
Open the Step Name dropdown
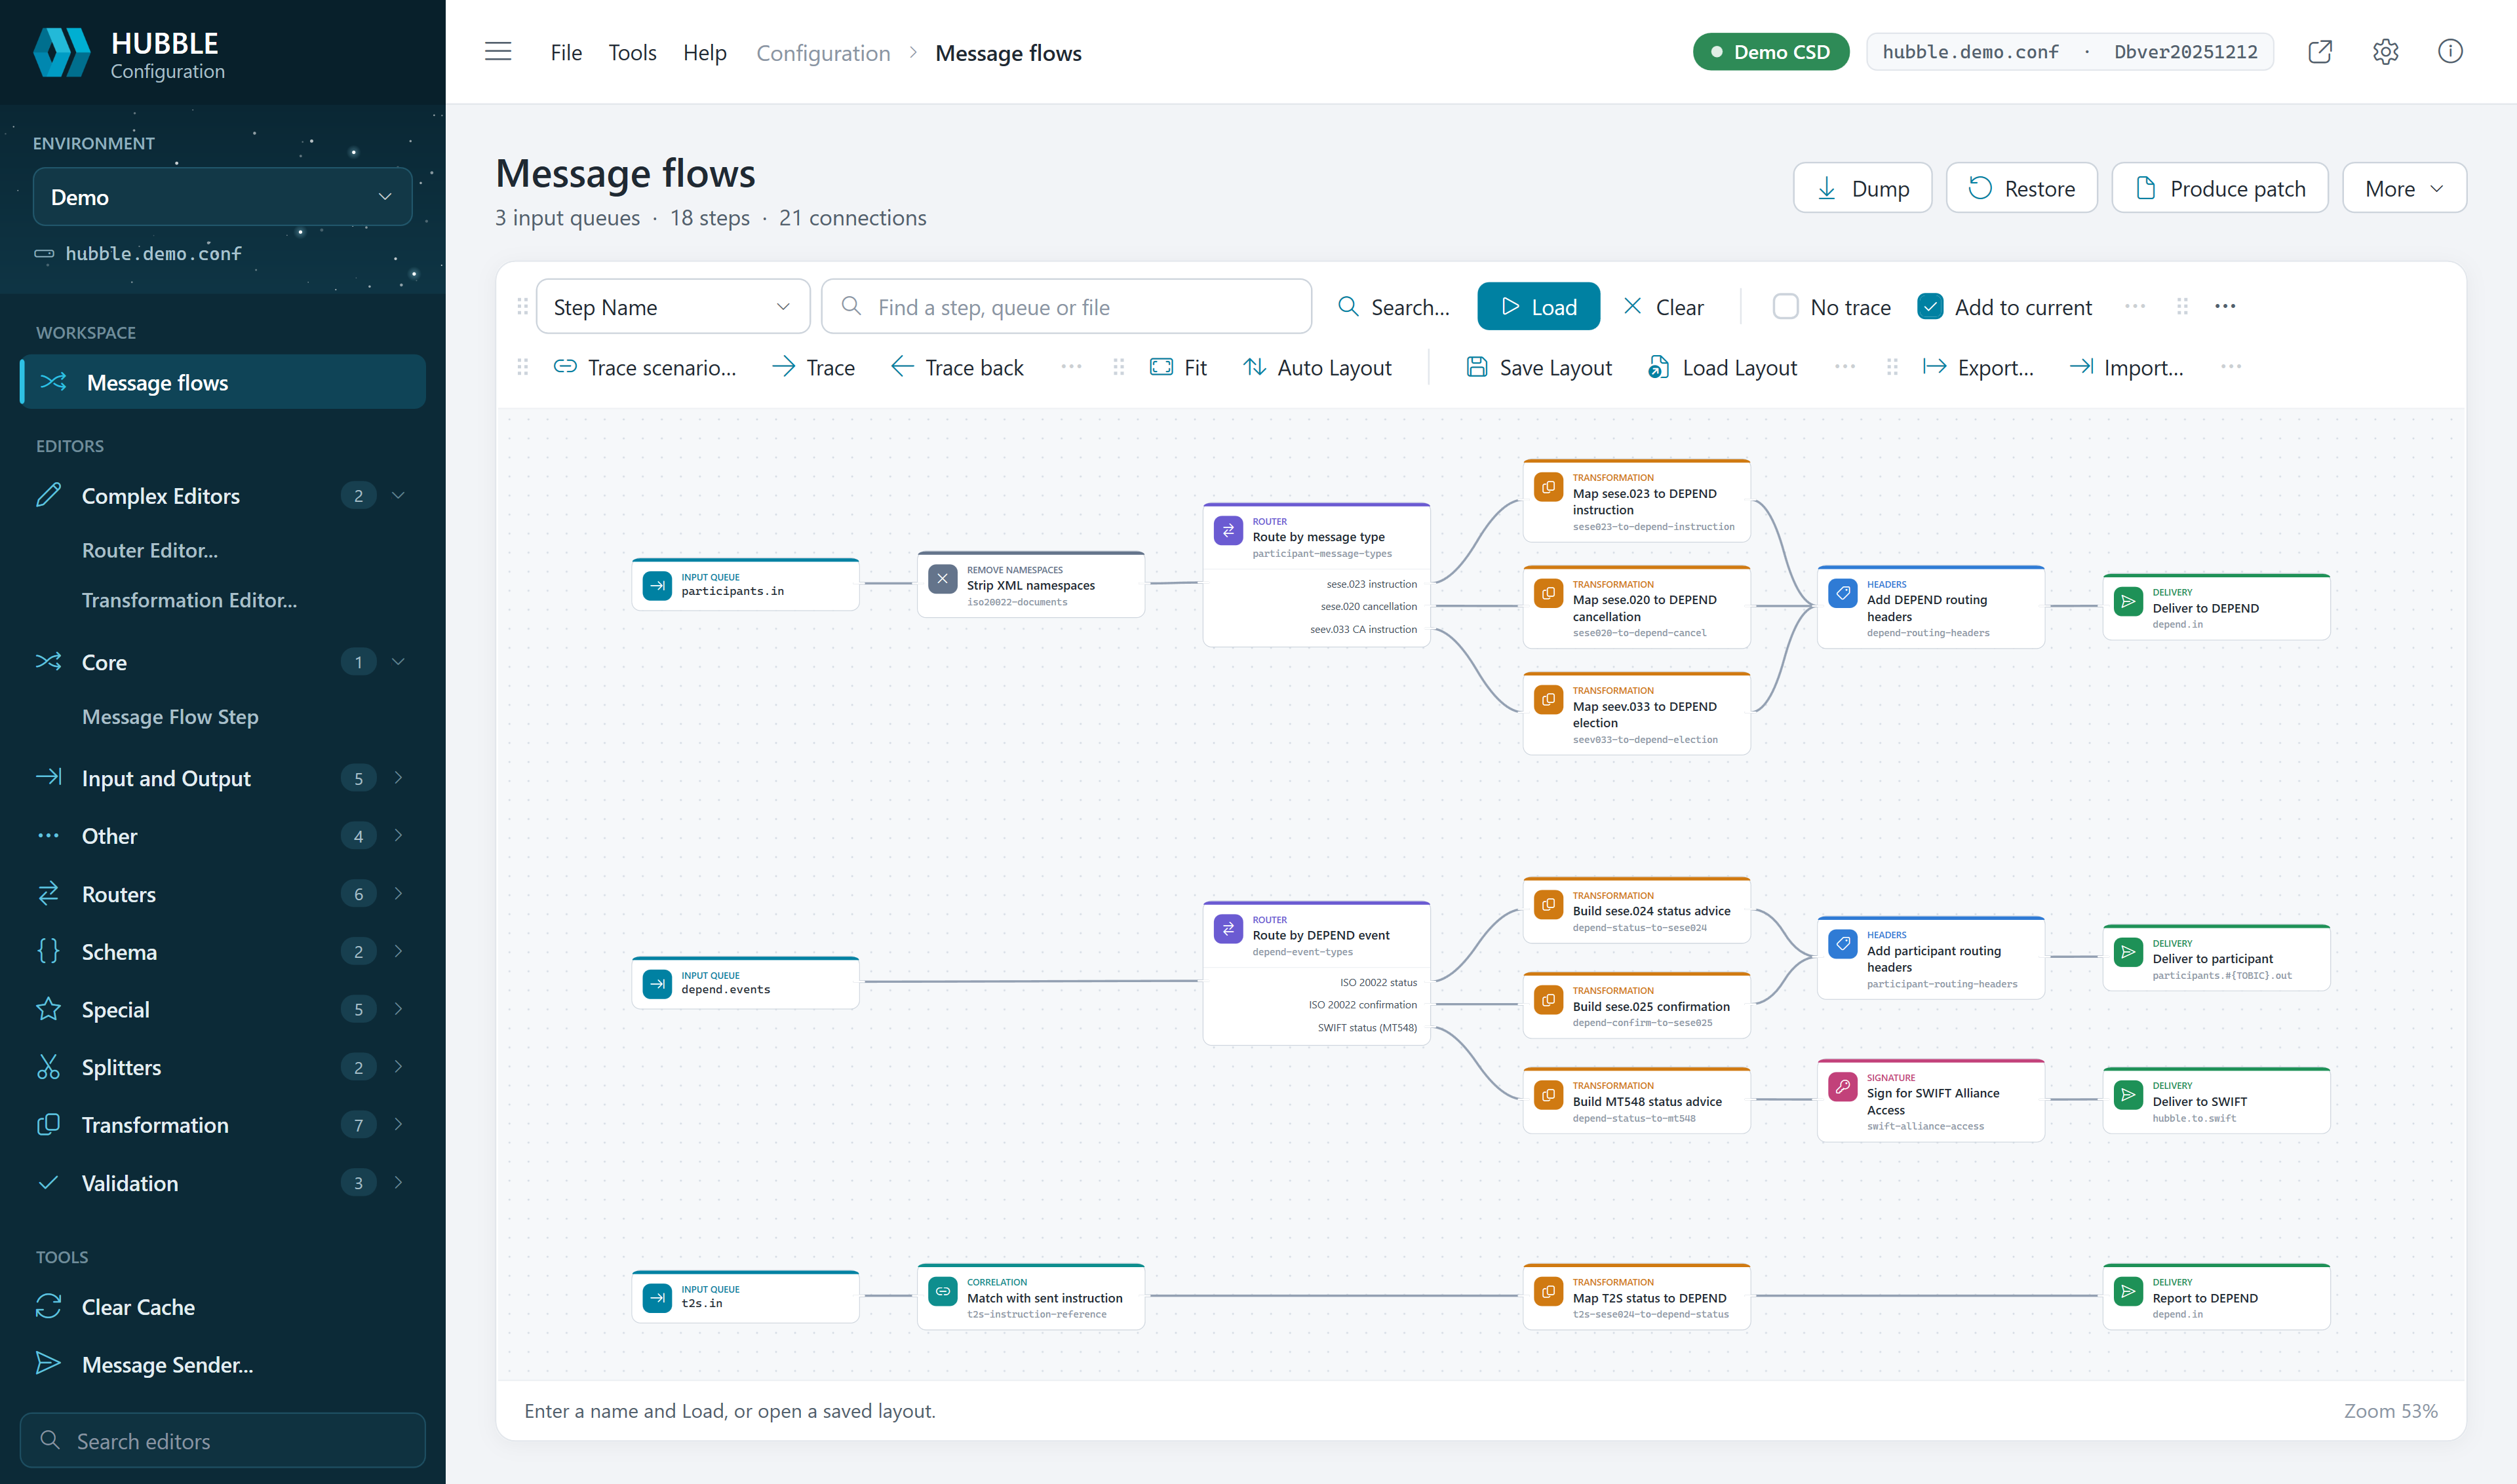pos(673,306)
